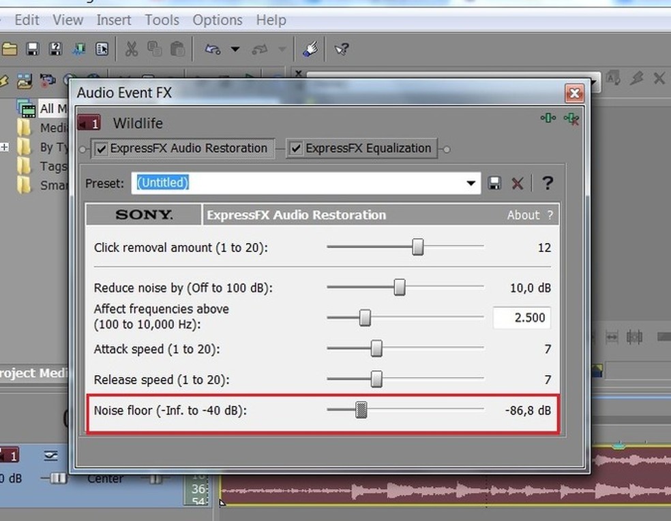The height and width of the screenshot is (521, 671).
Task: Click the What's This help icon
Action: point(342,49)
